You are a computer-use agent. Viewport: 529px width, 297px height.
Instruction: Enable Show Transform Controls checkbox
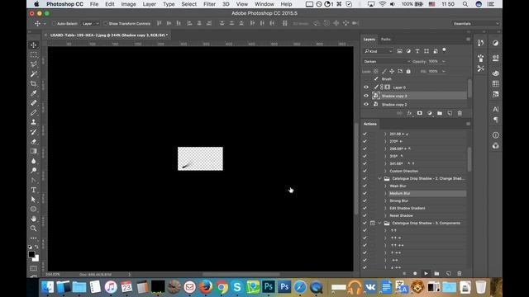106,24
